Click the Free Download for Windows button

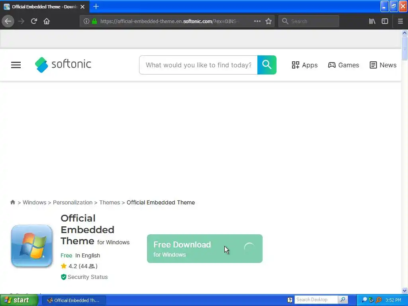pos(204,249)
